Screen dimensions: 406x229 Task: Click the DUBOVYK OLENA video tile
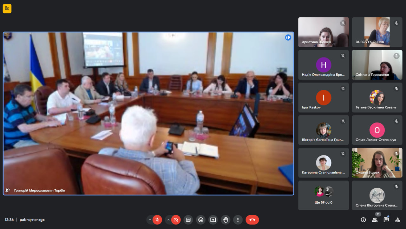(x=377, y=32)
